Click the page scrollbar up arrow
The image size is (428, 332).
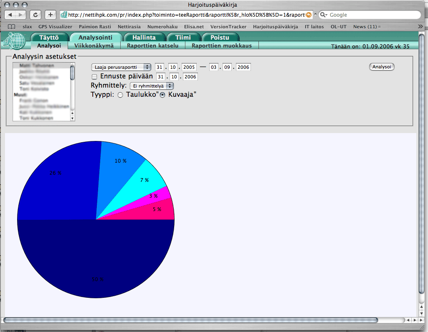421,307
